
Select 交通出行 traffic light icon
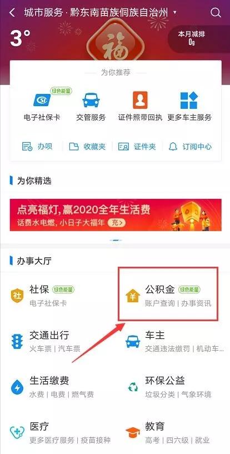[17, 341]
